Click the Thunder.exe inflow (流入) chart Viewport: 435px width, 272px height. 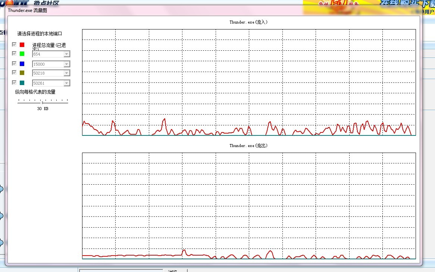tap(248, 82)
